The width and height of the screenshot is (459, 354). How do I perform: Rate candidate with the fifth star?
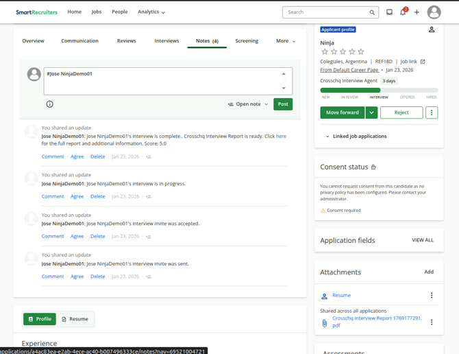(361, 51)
